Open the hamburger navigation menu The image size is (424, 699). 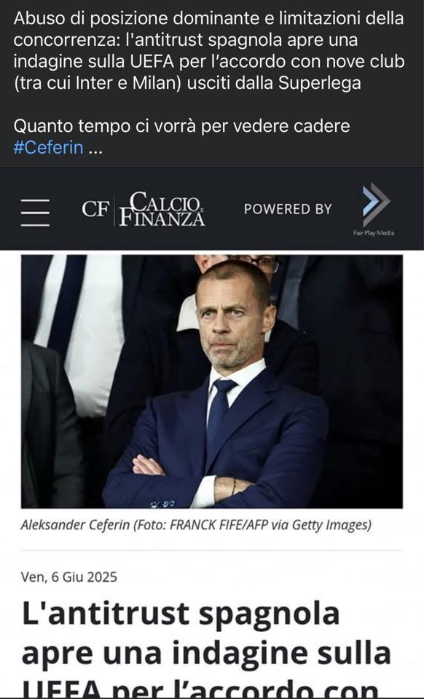click(x=35, y=213)
